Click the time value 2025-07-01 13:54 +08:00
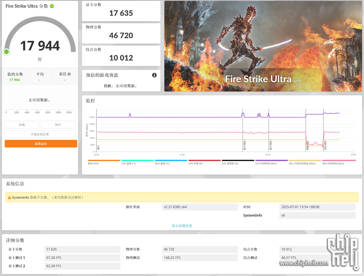The width and height of the screenshot is (364, 276). coord(317,207)
